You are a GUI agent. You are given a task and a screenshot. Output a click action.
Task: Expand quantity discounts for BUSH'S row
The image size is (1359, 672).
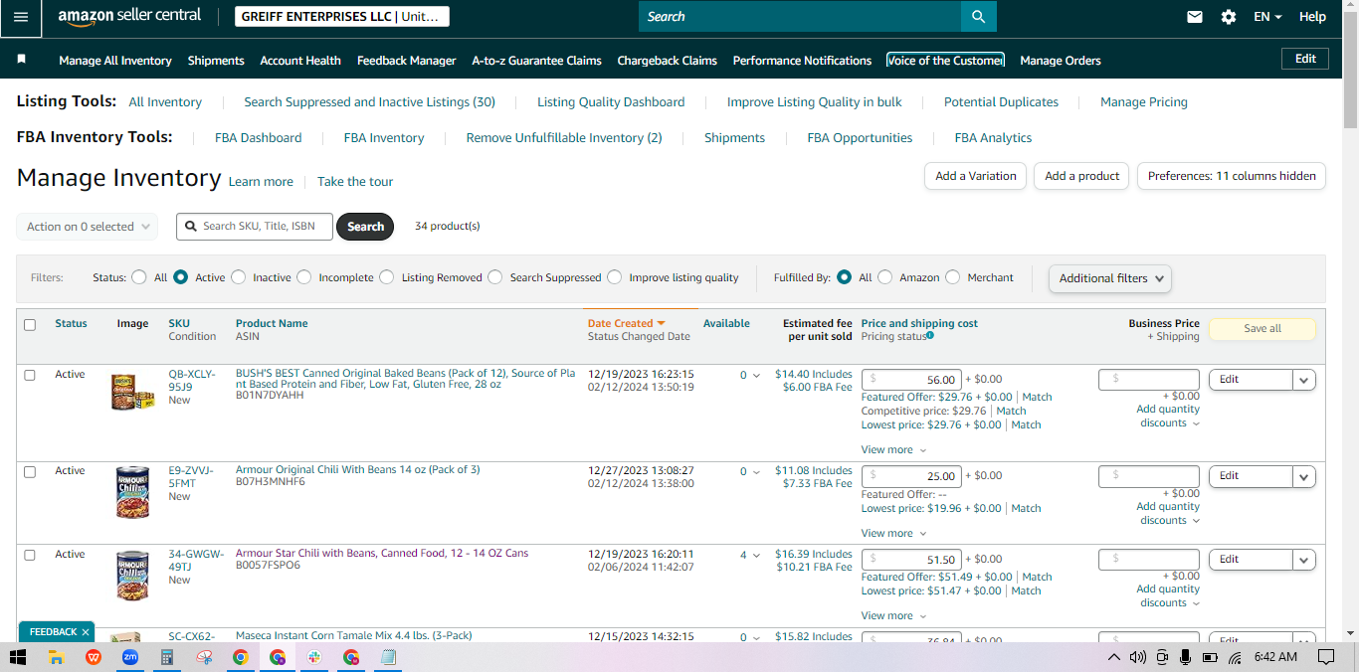1168,416
